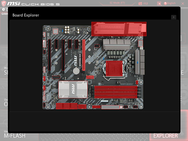Image resolution: width=188 pixels, height=141 pixels.
Task: Select the red header left of the 24-pin connector
Action: [97, 107]
